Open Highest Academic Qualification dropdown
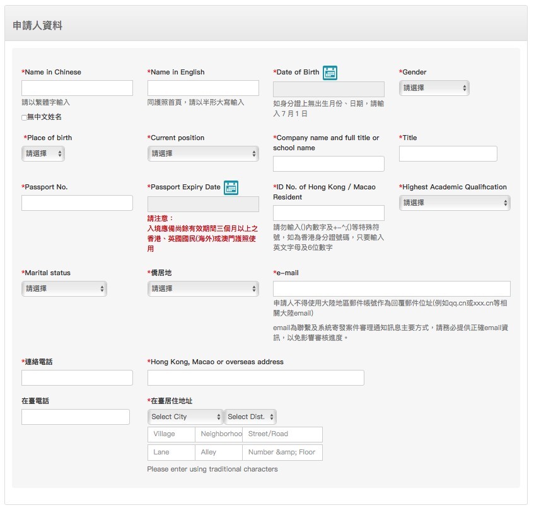534x510 pixels. pyautogui.click(x=455, y=203)
